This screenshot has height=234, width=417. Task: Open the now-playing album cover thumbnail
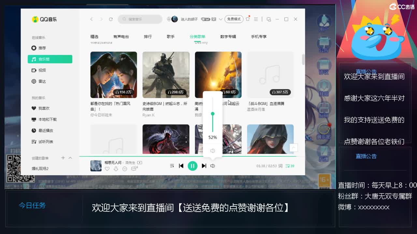click(96, 166)
